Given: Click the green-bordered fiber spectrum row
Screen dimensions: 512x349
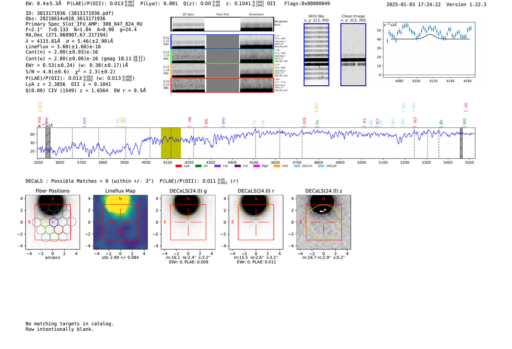Looking at the screenshot, I should click(x=222, y=56).
